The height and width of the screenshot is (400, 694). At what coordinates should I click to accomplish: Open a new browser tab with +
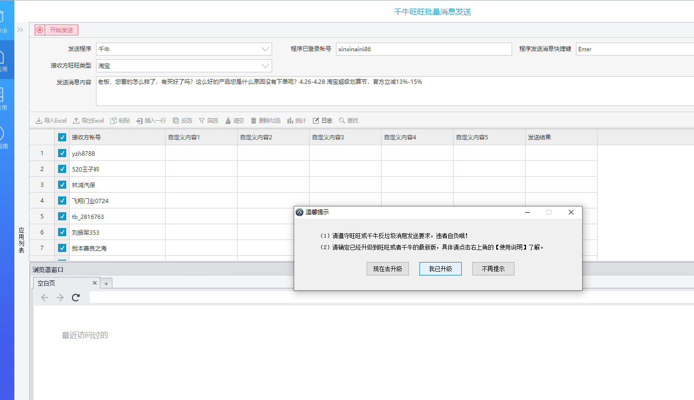107,283
